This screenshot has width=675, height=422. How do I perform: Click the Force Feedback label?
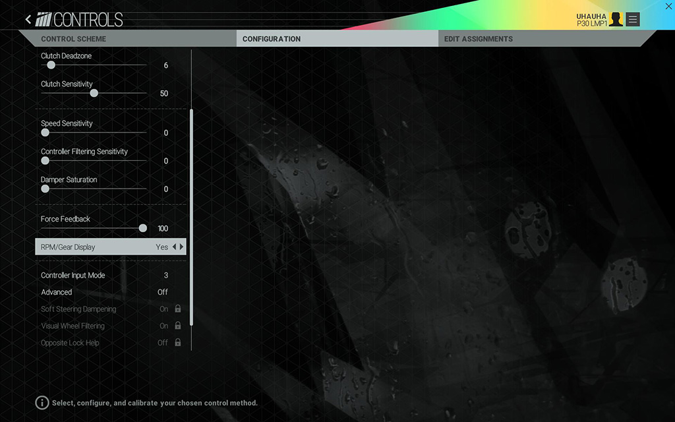(65, 219)
